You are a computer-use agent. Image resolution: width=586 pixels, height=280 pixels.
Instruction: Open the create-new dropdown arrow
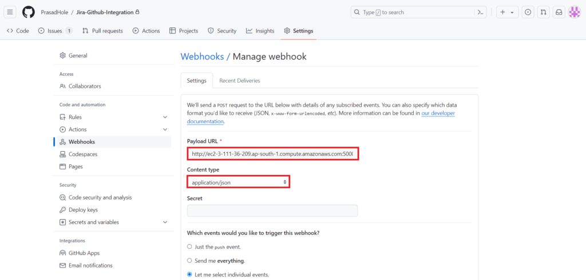tap(512, 13)
